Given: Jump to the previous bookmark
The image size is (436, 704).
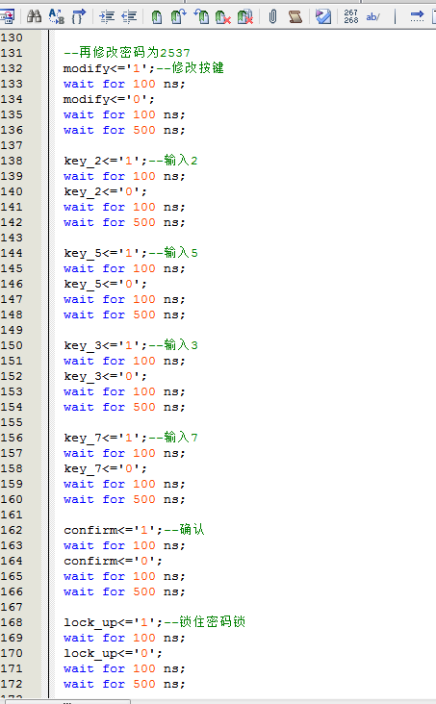Looking at the screenshot, I should tap(201, 16).
